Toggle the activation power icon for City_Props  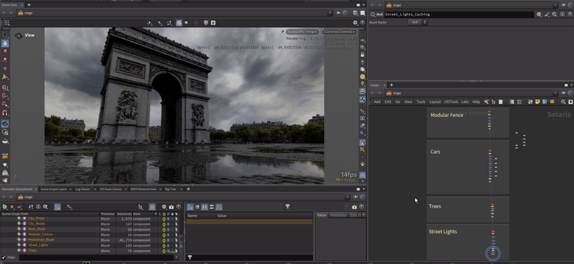(x=164, y=219)
